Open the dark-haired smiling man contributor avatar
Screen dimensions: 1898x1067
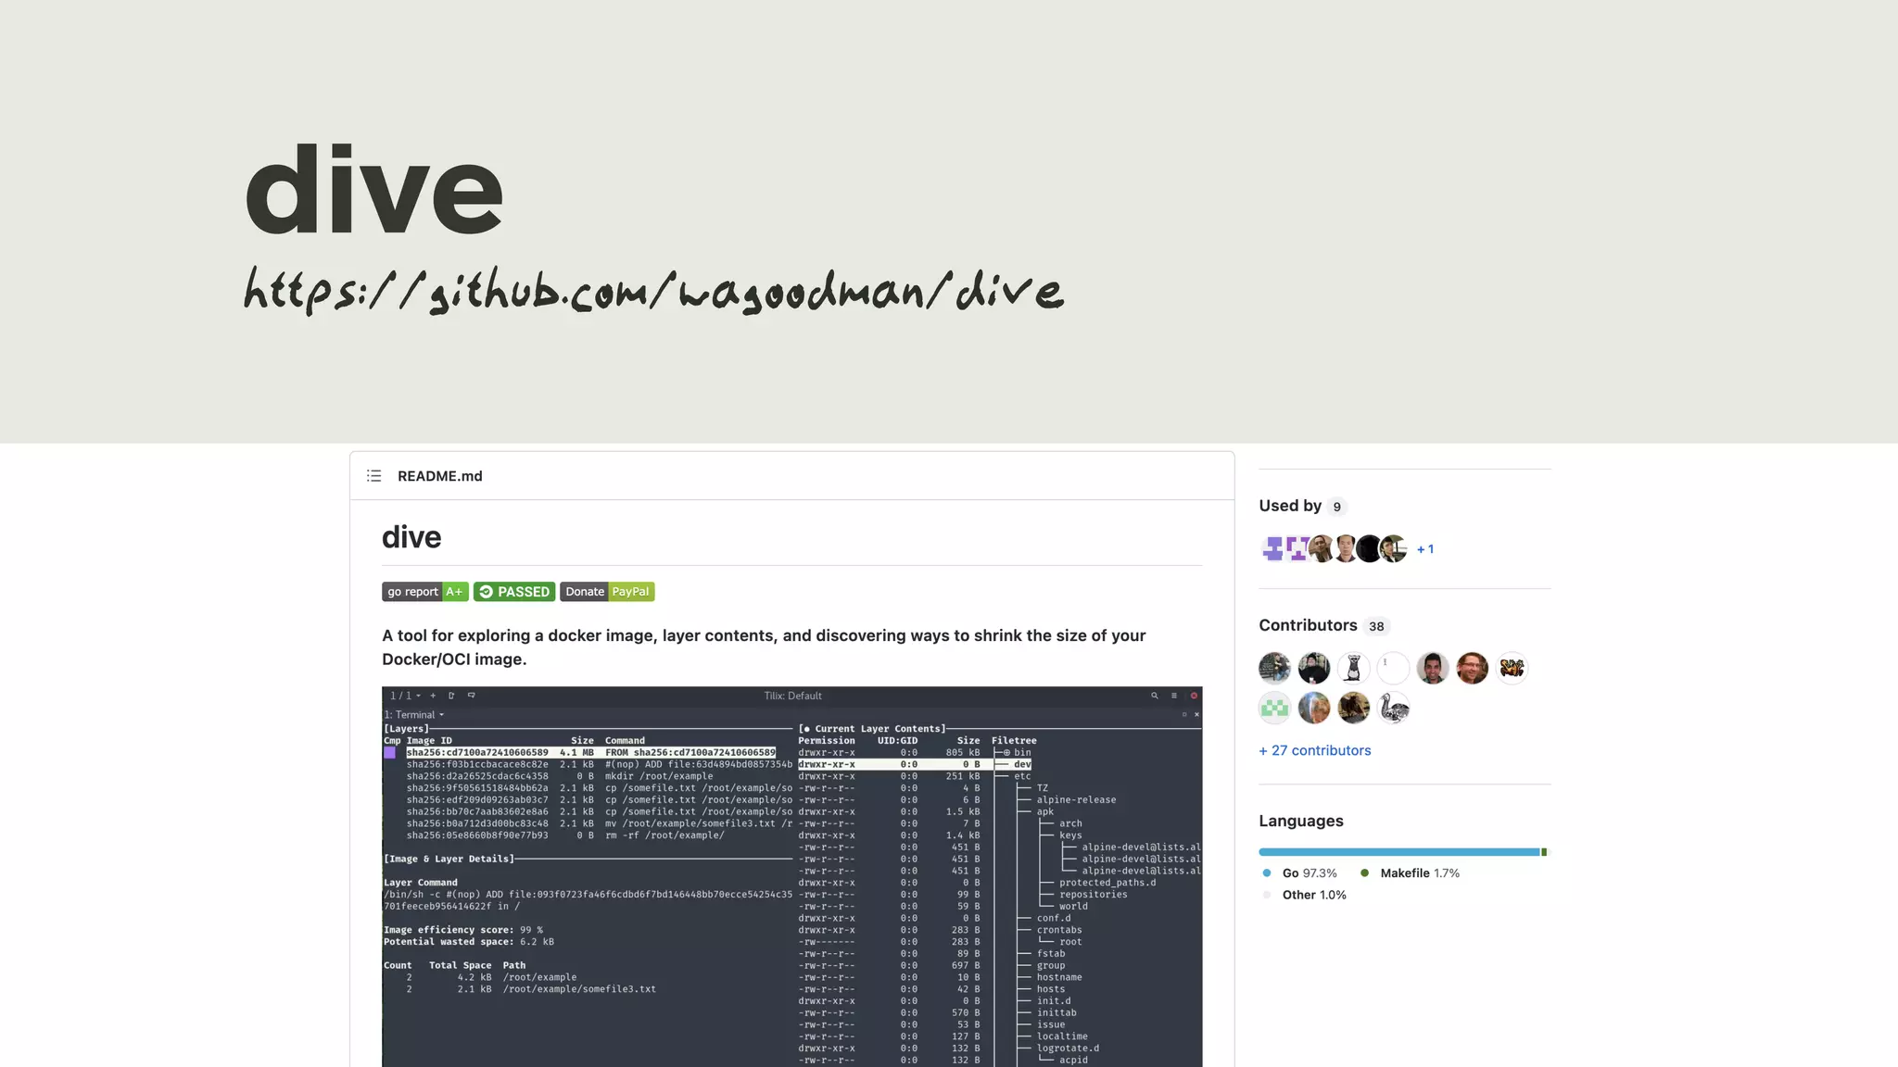coord(1433,668)
